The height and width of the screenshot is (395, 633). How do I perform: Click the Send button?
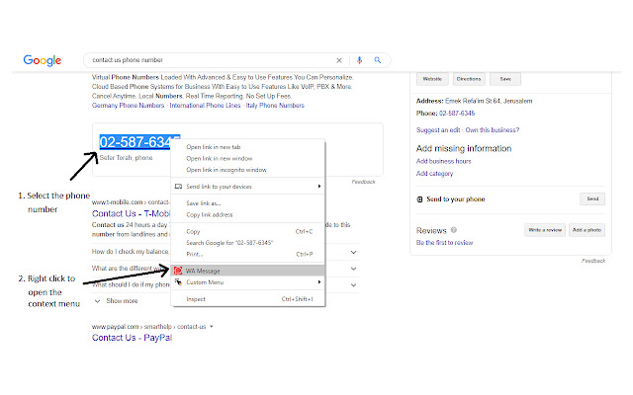(592, 198)
